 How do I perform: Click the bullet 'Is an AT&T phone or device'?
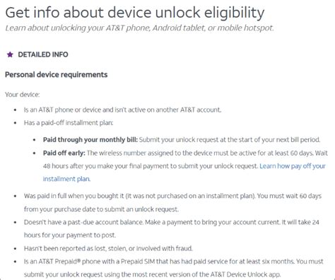coord(122,110)
